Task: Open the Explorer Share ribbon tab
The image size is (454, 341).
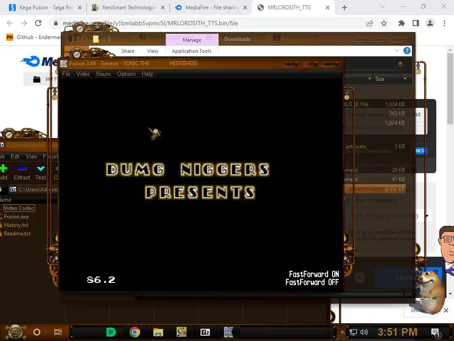Action: pos(128,51)
